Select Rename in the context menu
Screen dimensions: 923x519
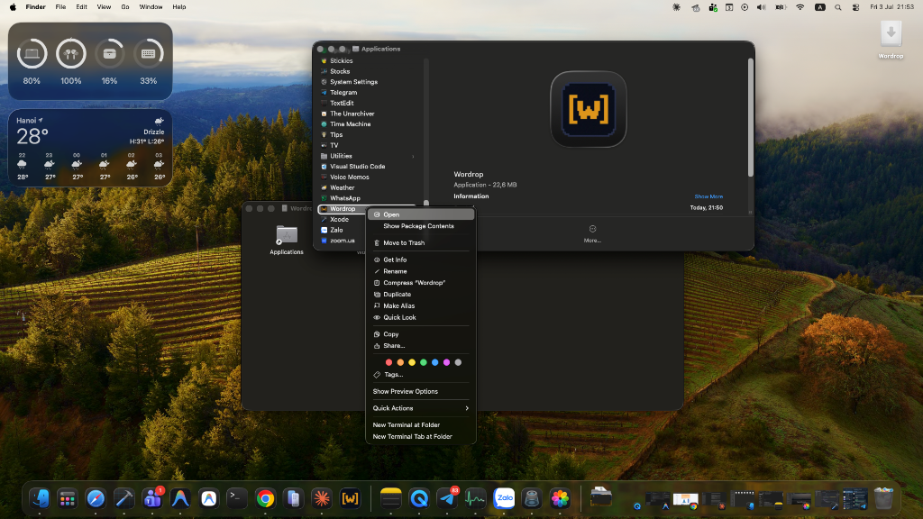point(421,271)
